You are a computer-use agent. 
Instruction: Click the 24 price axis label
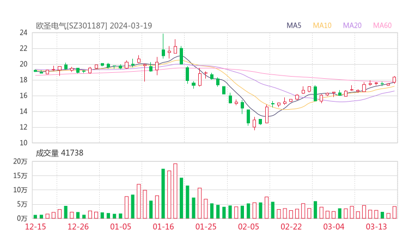point(23,33)
